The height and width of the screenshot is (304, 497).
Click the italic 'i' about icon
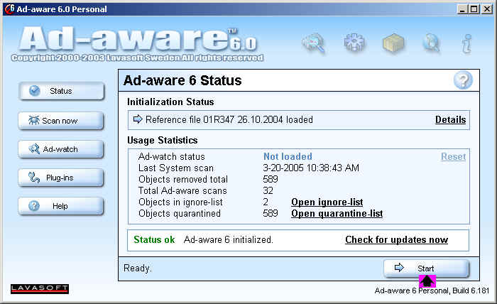coord(466,44)
